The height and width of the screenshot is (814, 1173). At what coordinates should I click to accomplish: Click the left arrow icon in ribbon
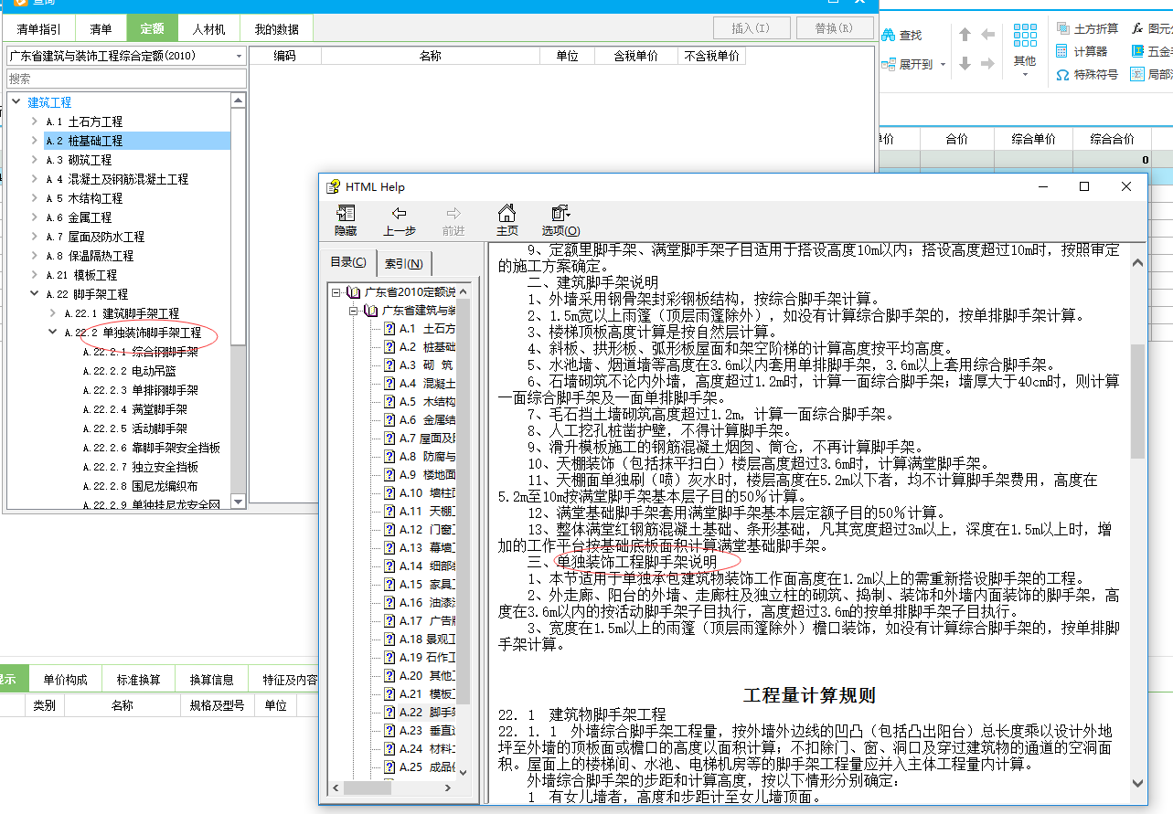coord(987,35)
